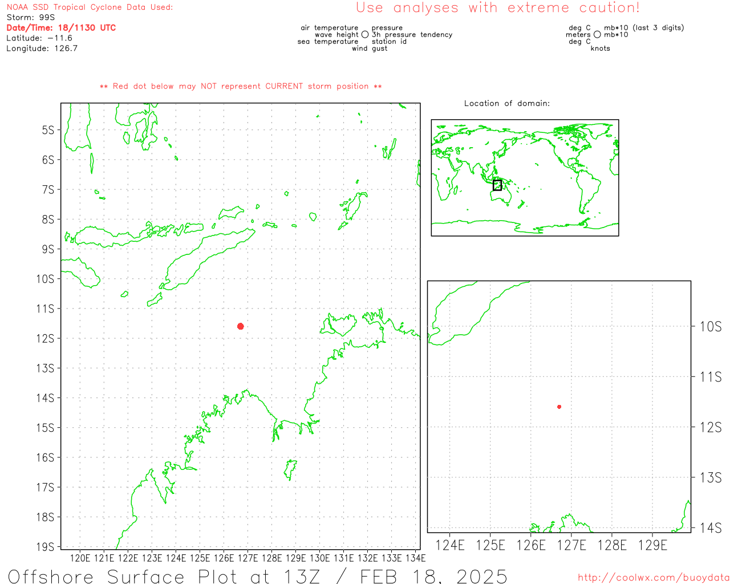Click the red storm dot on main map
Viewport: 730px width, 584px height.
tap(241, 326)
